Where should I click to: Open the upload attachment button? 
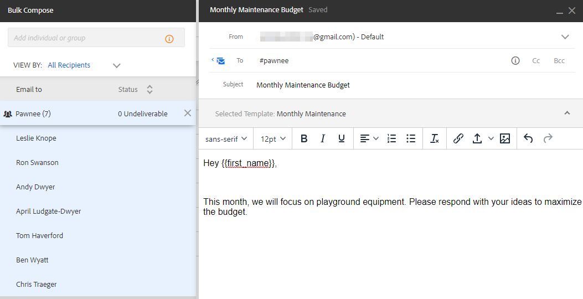pyautogui.click(x=477, y=139)
